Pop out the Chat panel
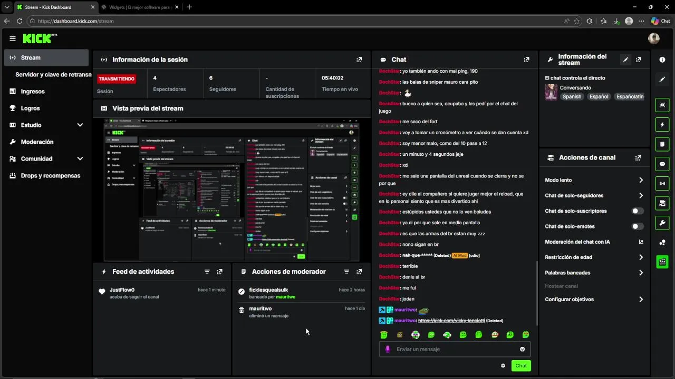This screenshot has width=675, height=379. click(x=526, y=59)
